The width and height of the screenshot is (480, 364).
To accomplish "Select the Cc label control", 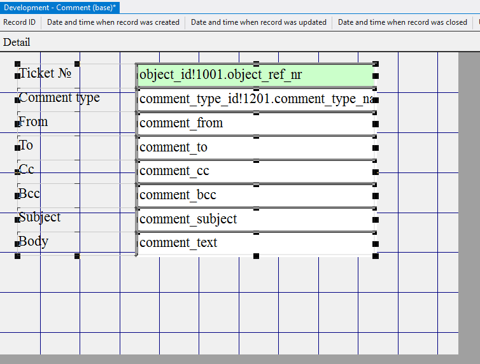I will (27, 170).
